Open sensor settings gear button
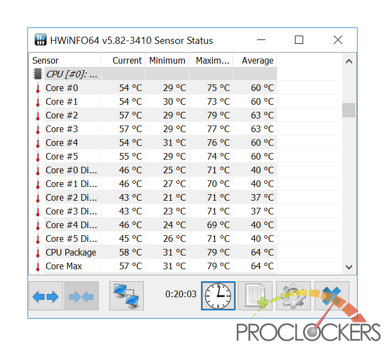Viewport: 385px width, 346px height. [293, 296]
